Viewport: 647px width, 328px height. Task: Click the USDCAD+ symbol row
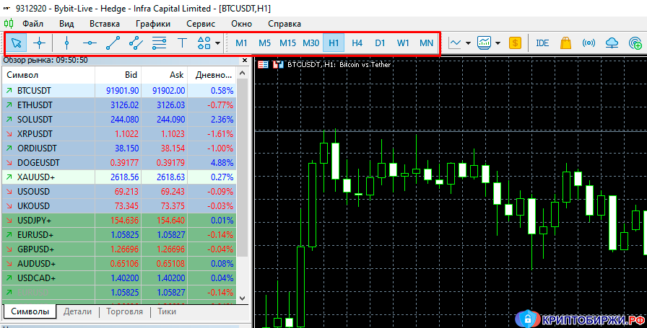(119, 278)
